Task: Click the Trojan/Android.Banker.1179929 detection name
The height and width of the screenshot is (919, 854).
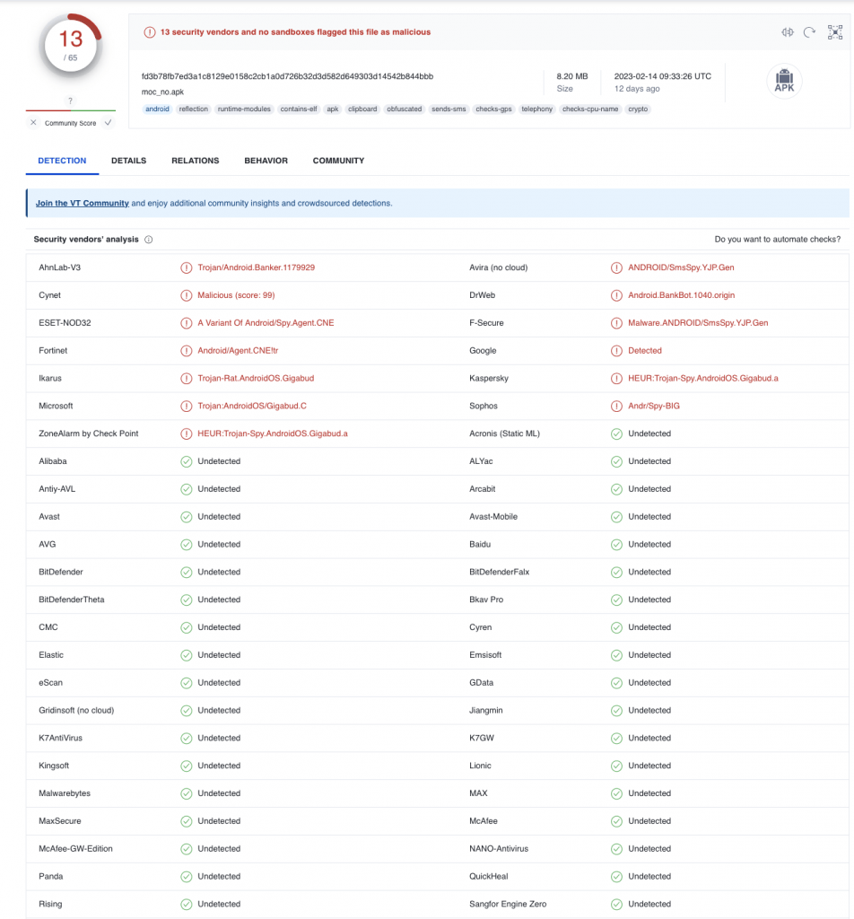Action: (x=256, y=267)
